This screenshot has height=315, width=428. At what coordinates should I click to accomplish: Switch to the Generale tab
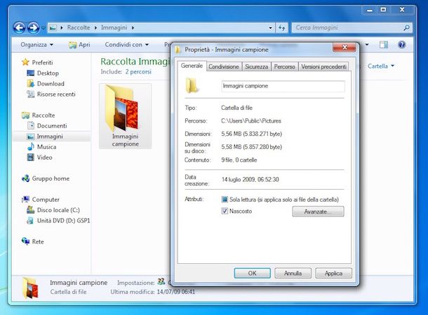(x=192, y=66)
